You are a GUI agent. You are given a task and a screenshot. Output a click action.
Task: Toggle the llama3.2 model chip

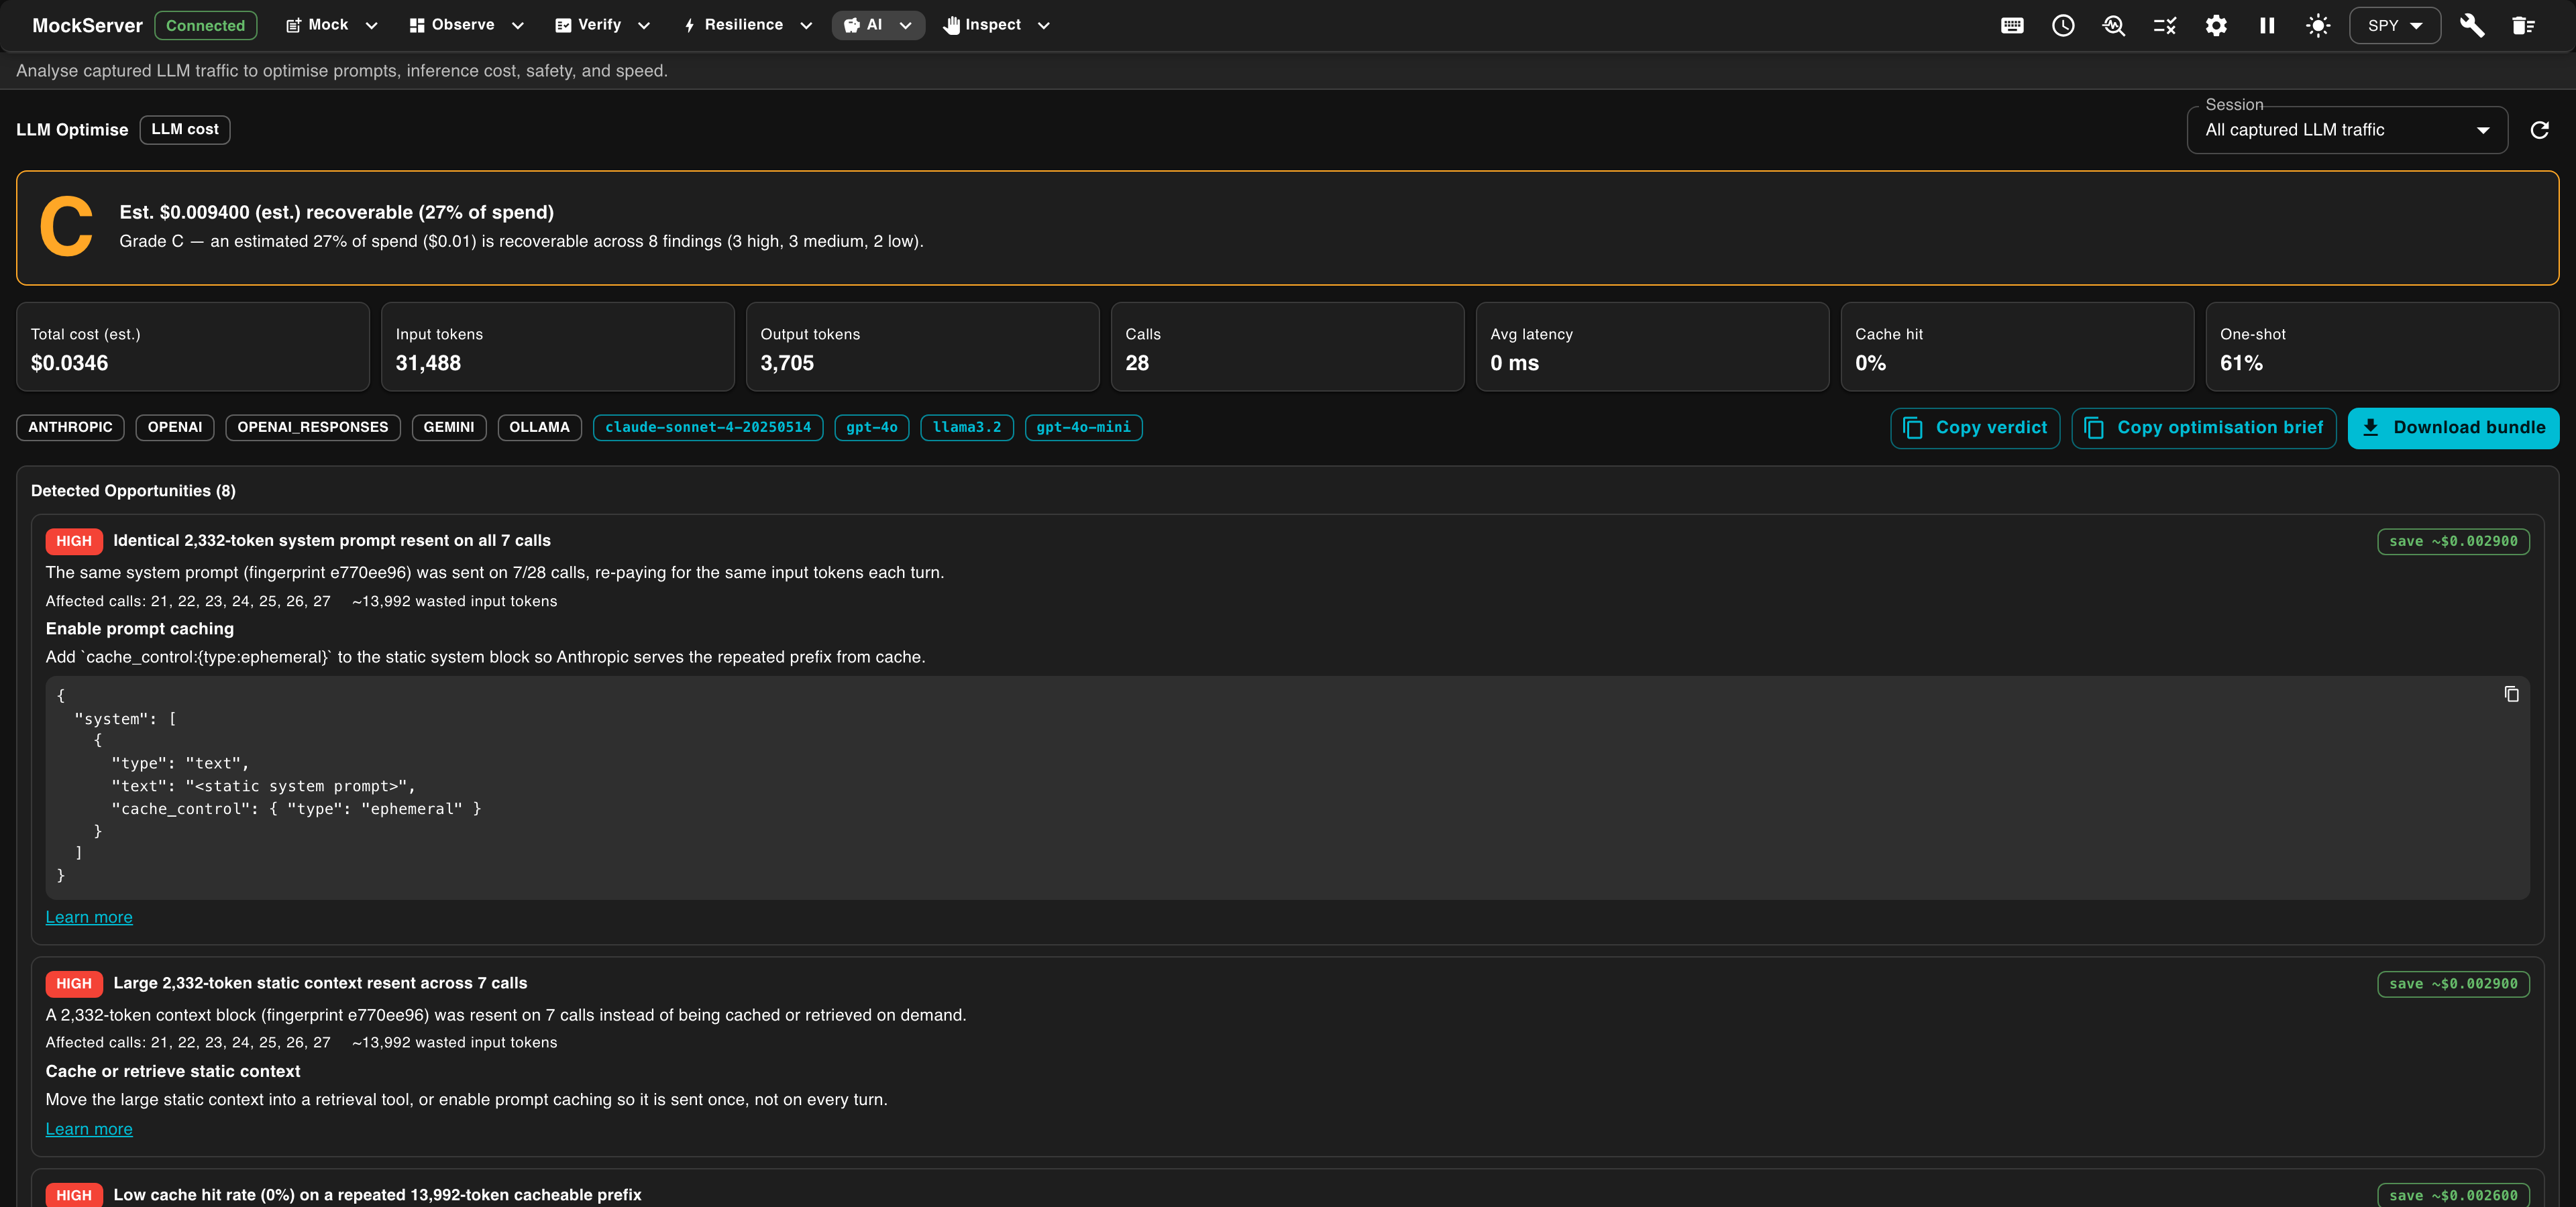966,428
